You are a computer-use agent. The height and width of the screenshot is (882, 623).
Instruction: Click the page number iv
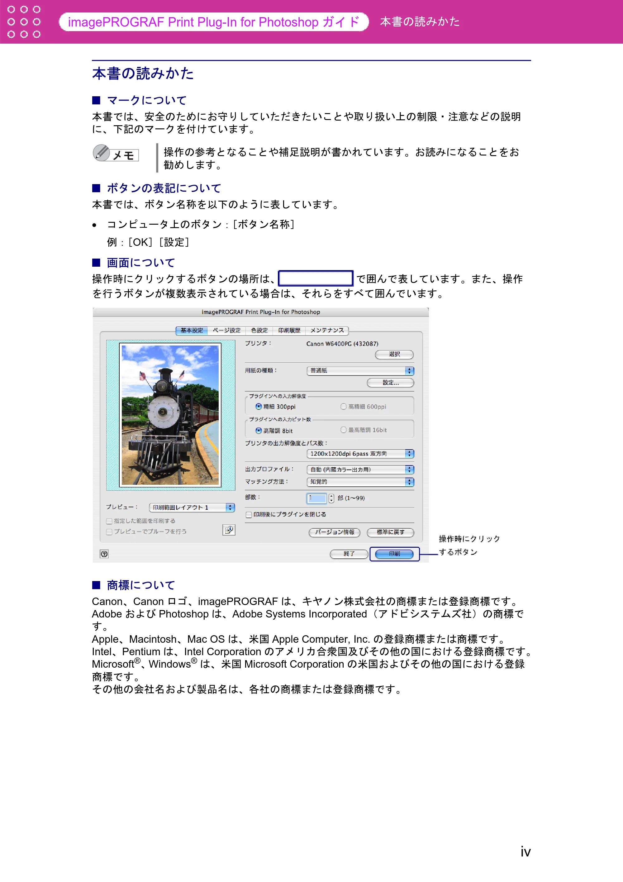(526, 852)
